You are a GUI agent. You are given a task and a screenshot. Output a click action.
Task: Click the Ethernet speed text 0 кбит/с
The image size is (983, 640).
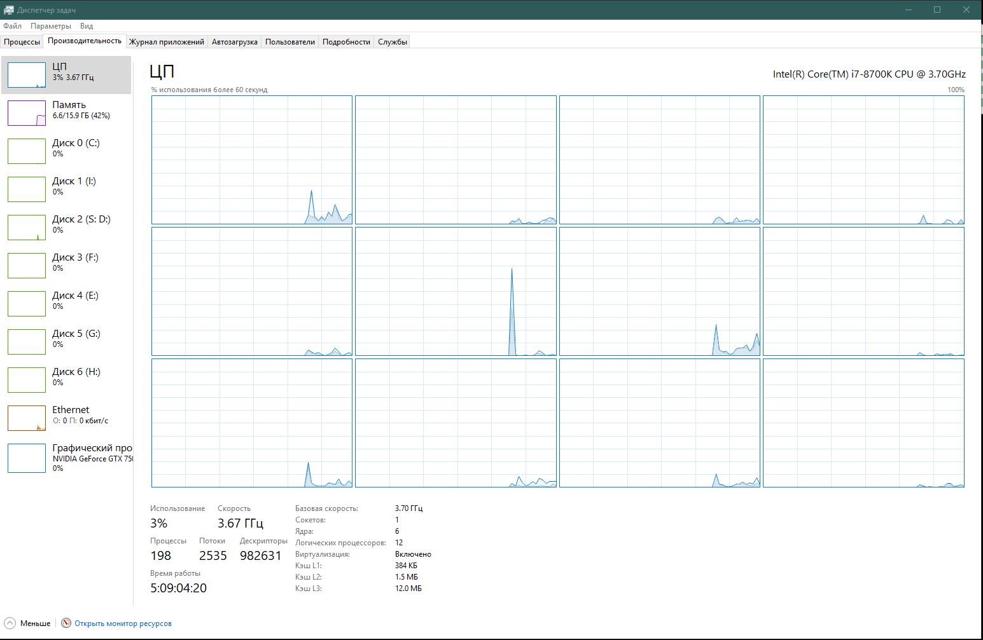tap(94, 421)
